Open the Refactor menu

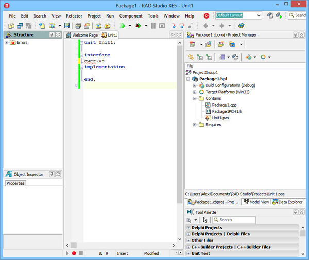[74, 16]
